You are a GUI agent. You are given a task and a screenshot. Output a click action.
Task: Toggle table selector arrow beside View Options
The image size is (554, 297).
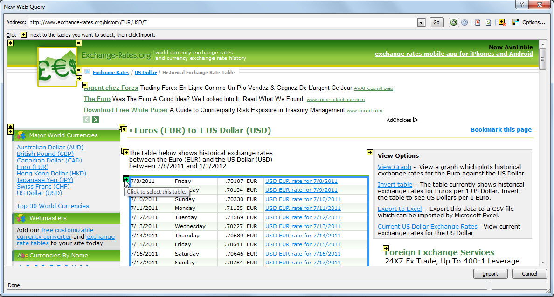pos(370,152)
